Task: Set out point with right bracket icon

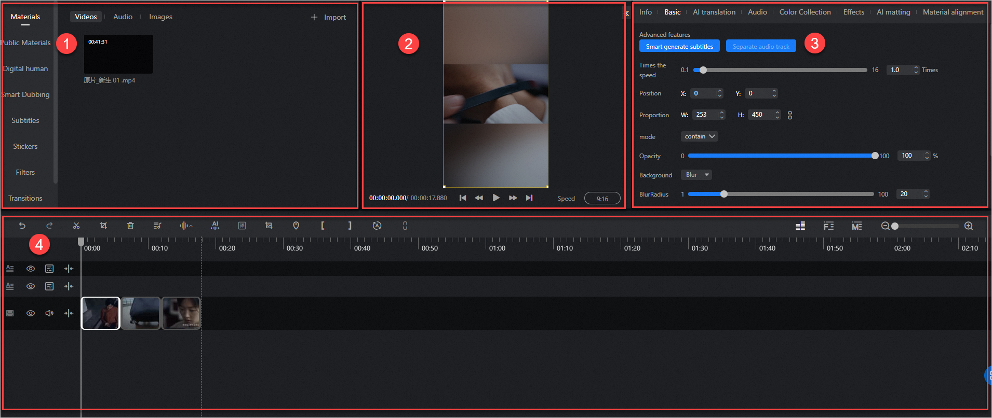Action: coord(350,226)
